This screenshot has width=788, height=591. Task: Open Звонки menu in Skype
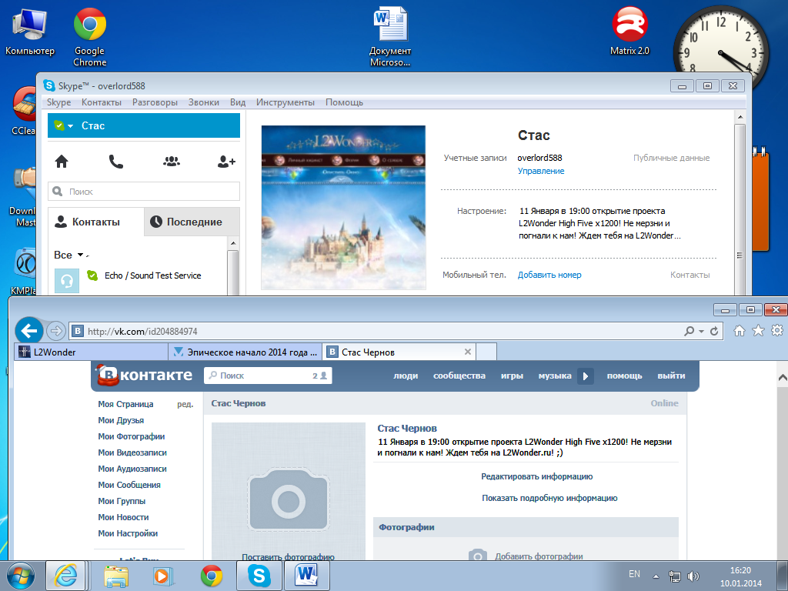click(203, 102)
